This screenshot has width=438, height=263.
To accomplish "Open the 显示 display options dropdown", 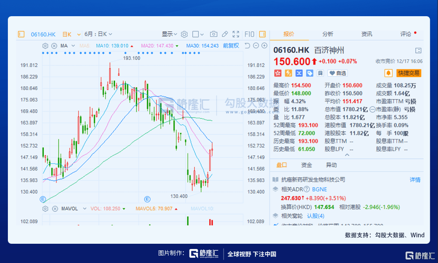I will 170,34.
